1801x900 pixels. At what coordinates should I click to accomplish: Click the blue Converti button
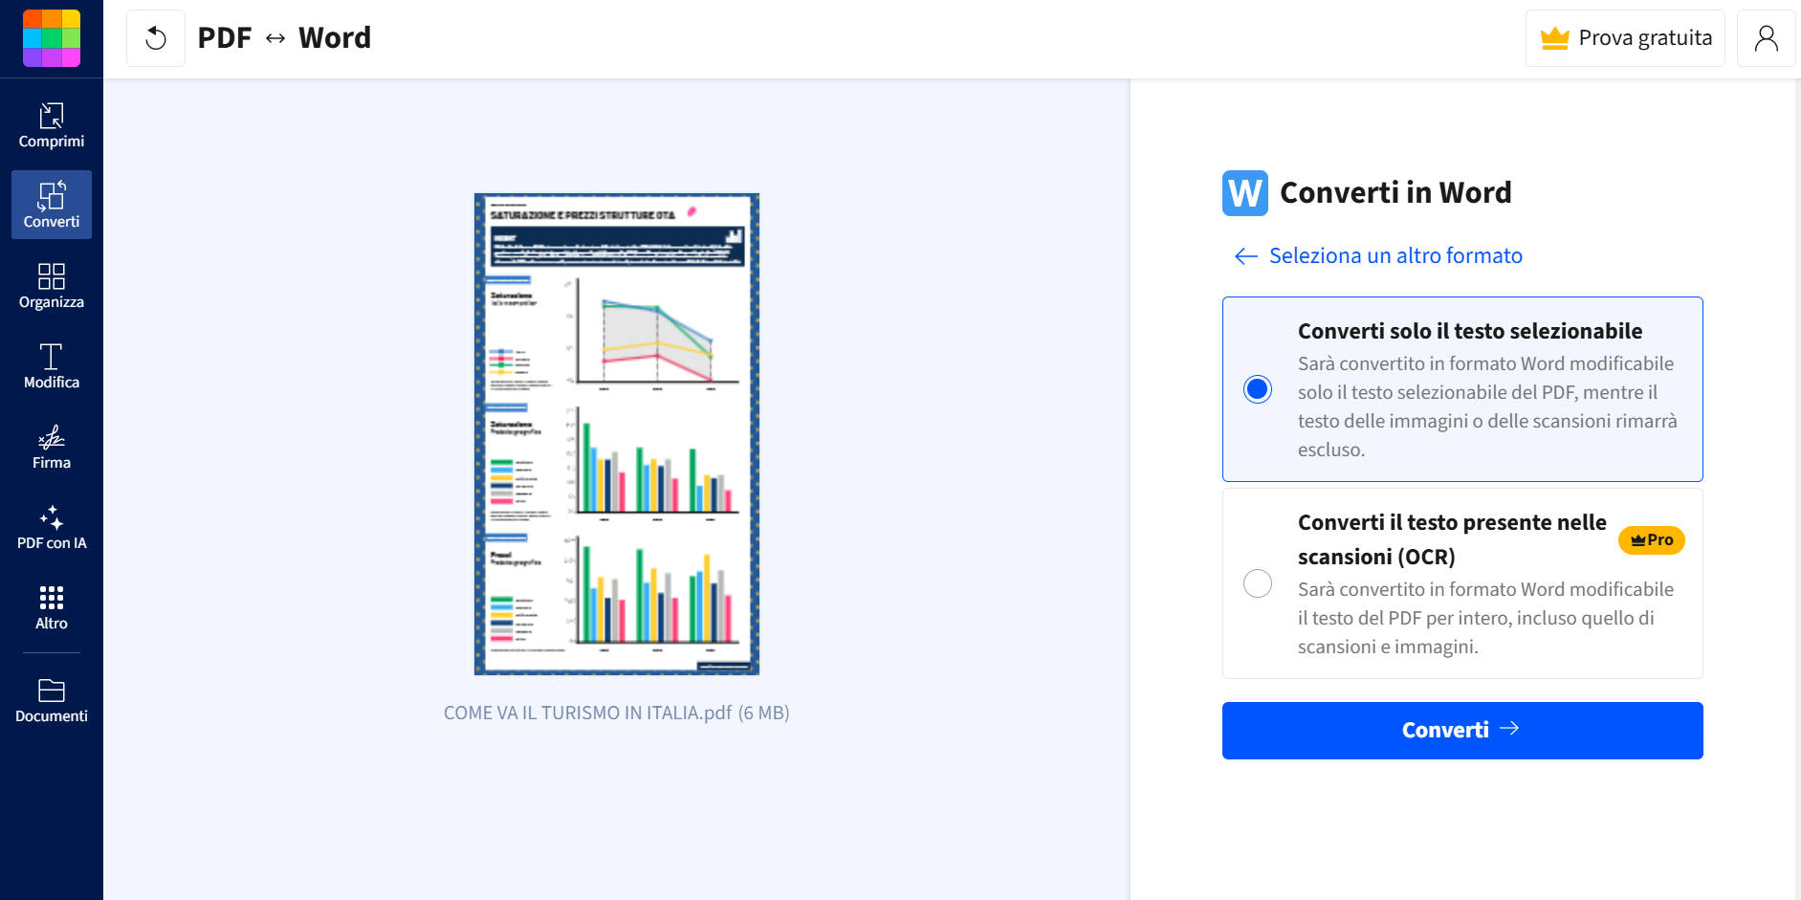[x=1462, y=731]
